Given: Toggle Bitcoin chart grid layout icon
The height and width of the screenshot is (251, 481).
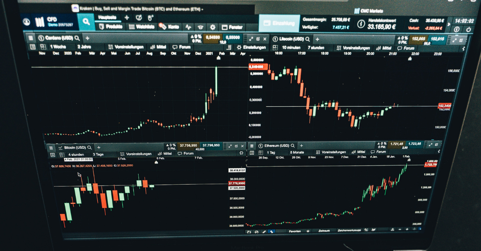Looking at the screenshot, I should coord(62,154).
